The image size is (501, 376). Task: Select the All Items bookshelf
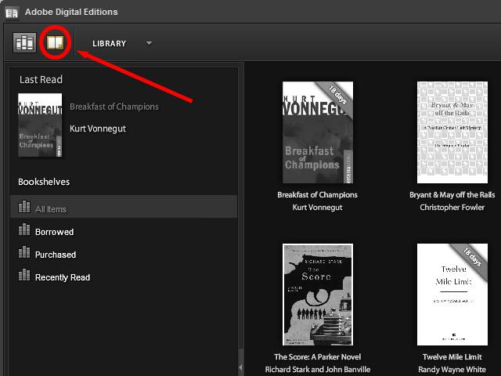pos(124,207)
